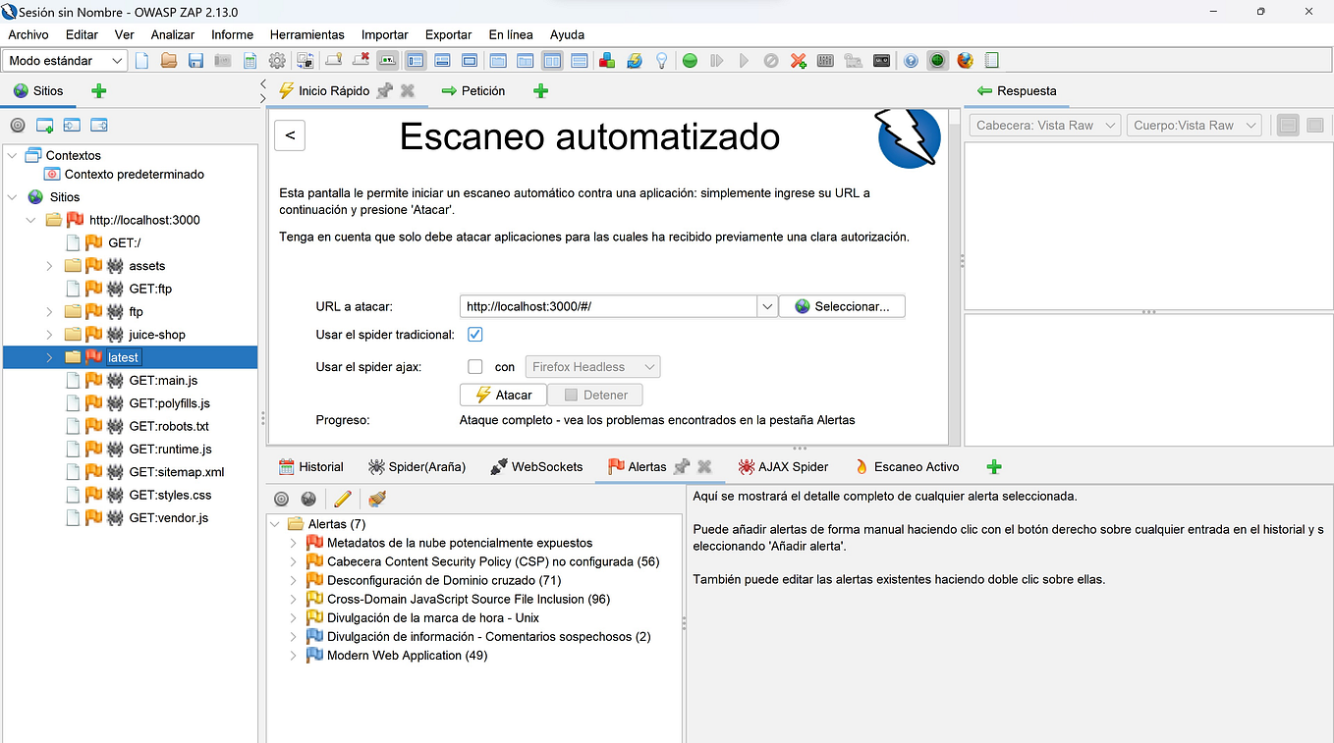Persist the session using the save icon

[195, 60]
